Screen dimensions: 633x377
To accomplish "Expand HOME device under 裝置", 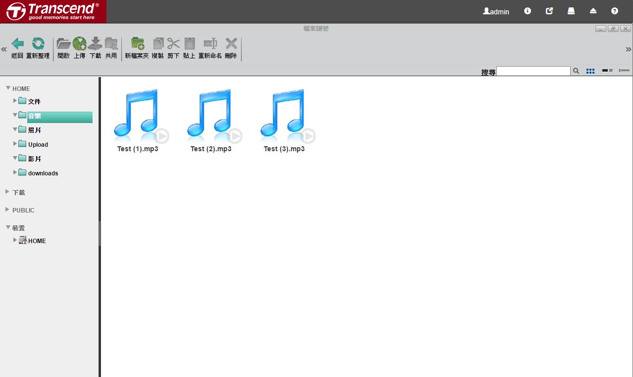I will coord(15,240).
